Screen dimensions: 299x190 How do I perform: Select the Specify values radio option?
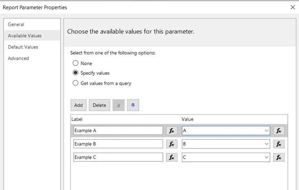coord(76,73)
